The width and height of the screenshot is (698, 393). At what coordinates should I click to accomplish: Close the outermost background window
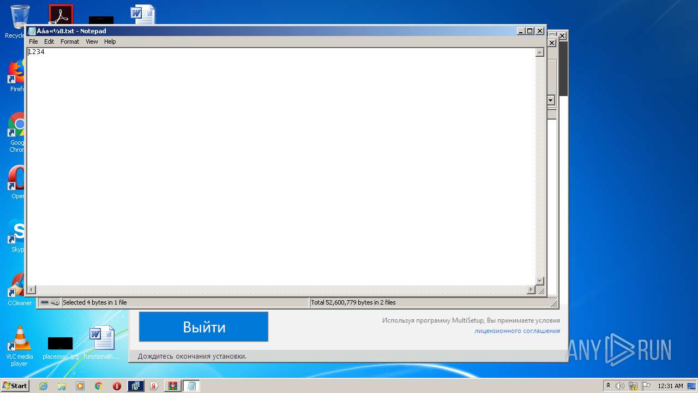click(562, 35)
